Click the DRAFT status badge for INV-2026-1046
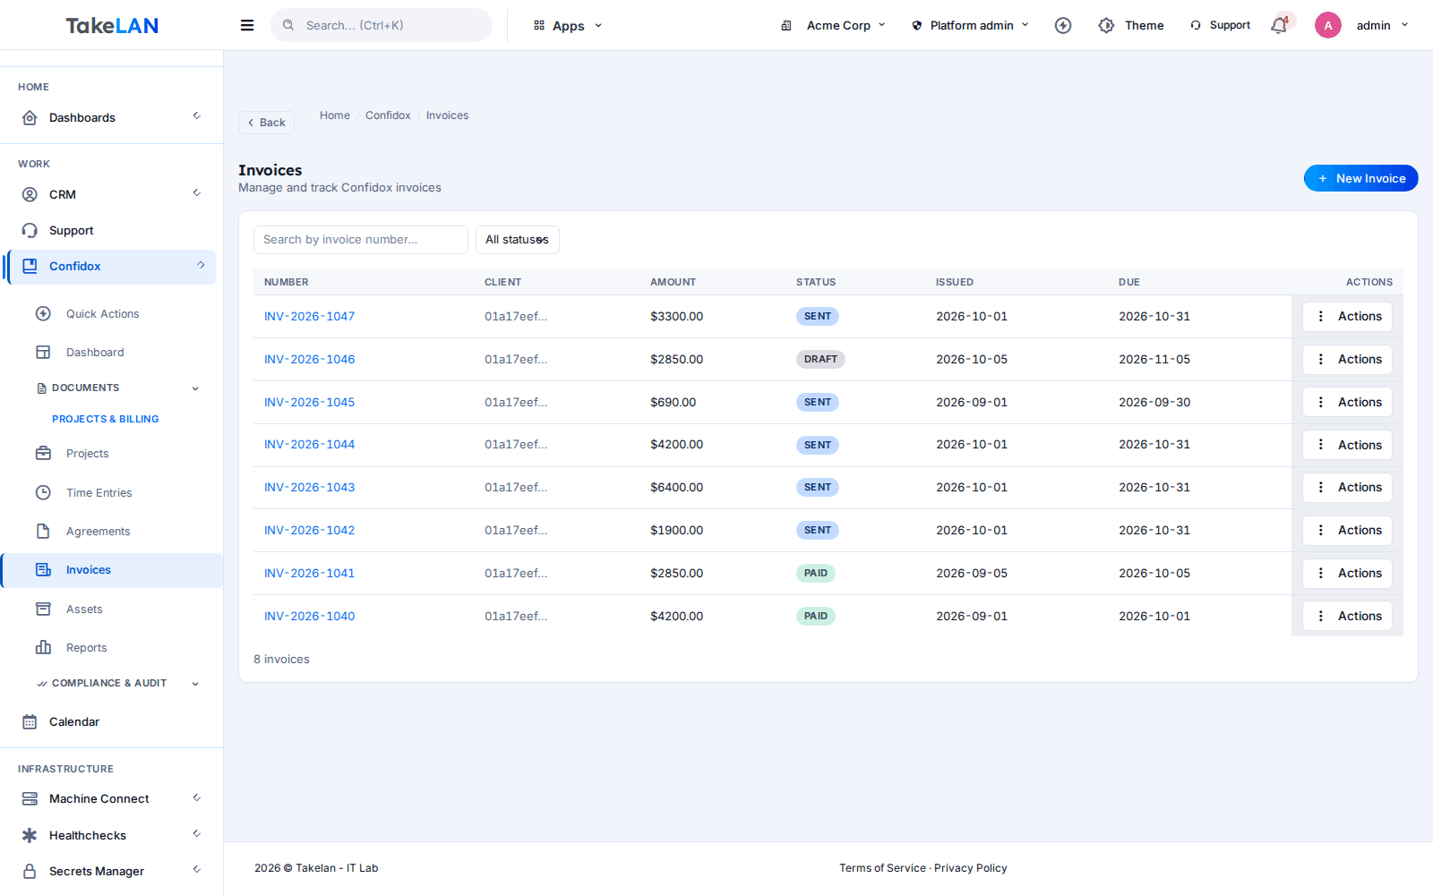1433x895 pixels. point(820,359)
